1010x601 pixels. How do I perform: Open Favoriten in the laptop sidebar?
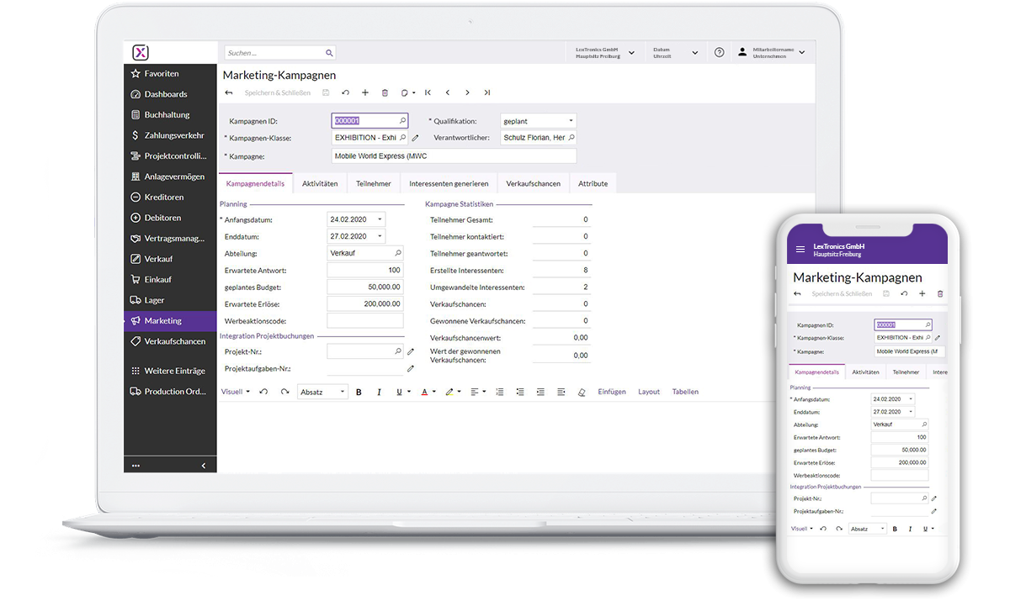170,74
